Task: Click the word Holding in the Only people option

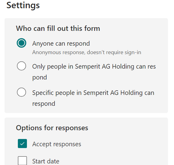Action: [x=123, y=67]
